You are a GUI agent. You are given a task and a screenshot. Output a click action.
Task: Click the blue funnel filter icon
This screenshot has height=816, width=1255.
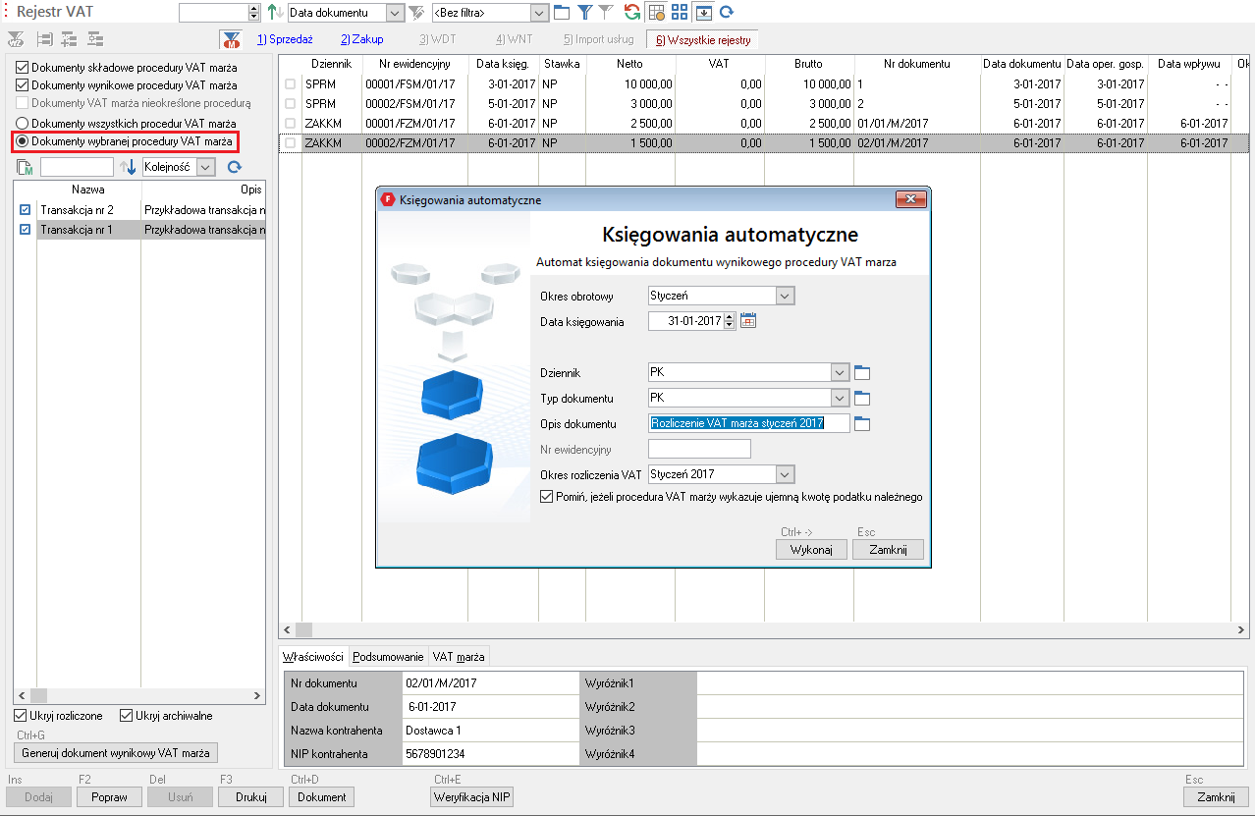pyautogui.click(x=585, y=13)
